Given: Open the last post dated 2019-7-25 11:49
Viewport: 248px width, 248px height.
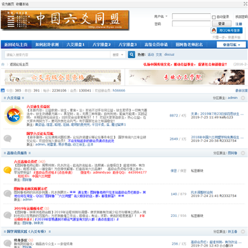Looking at the screenshot, I should [x=217, y=114].
